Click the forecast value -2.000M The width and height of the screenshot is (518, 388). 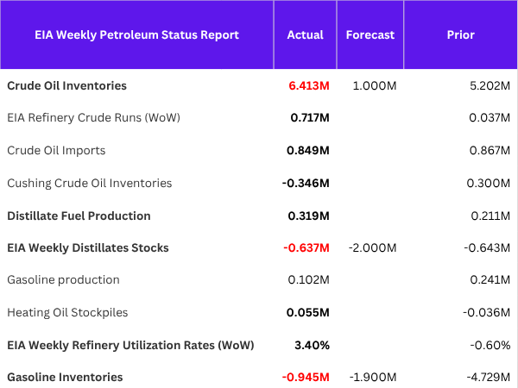tap(372, 247)
